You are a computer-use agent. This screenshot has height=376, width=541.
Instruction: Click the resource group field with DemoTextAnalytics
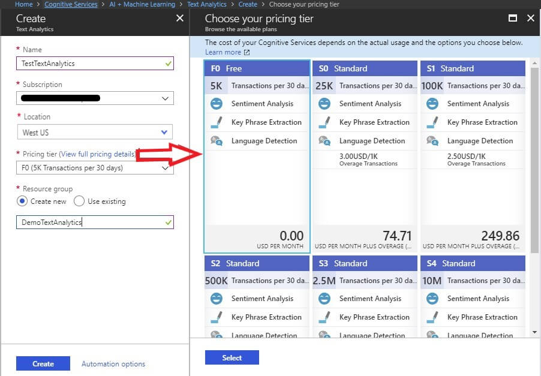pos(95,222)
